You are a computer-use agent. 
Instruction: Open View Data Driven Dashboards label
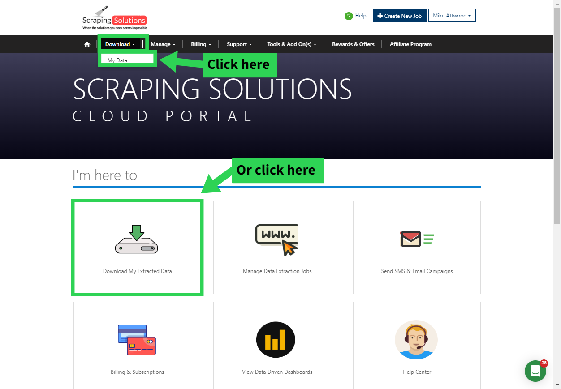point(277,372)
